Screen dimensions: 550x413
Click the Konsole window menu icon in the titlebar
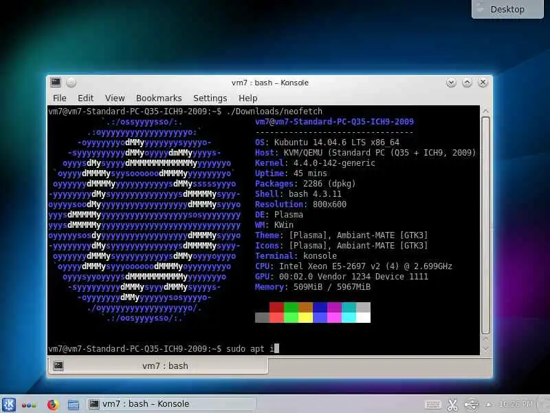[x=56, y=83]
